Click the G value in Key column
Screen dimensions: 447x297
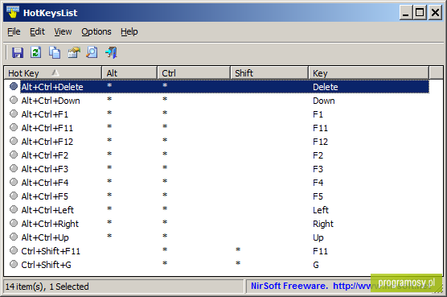316,265
